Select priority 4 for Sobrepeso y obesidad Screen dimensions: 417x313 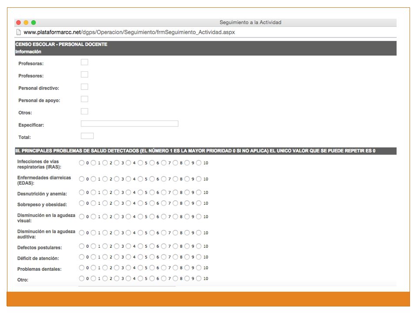pos(129,203)
